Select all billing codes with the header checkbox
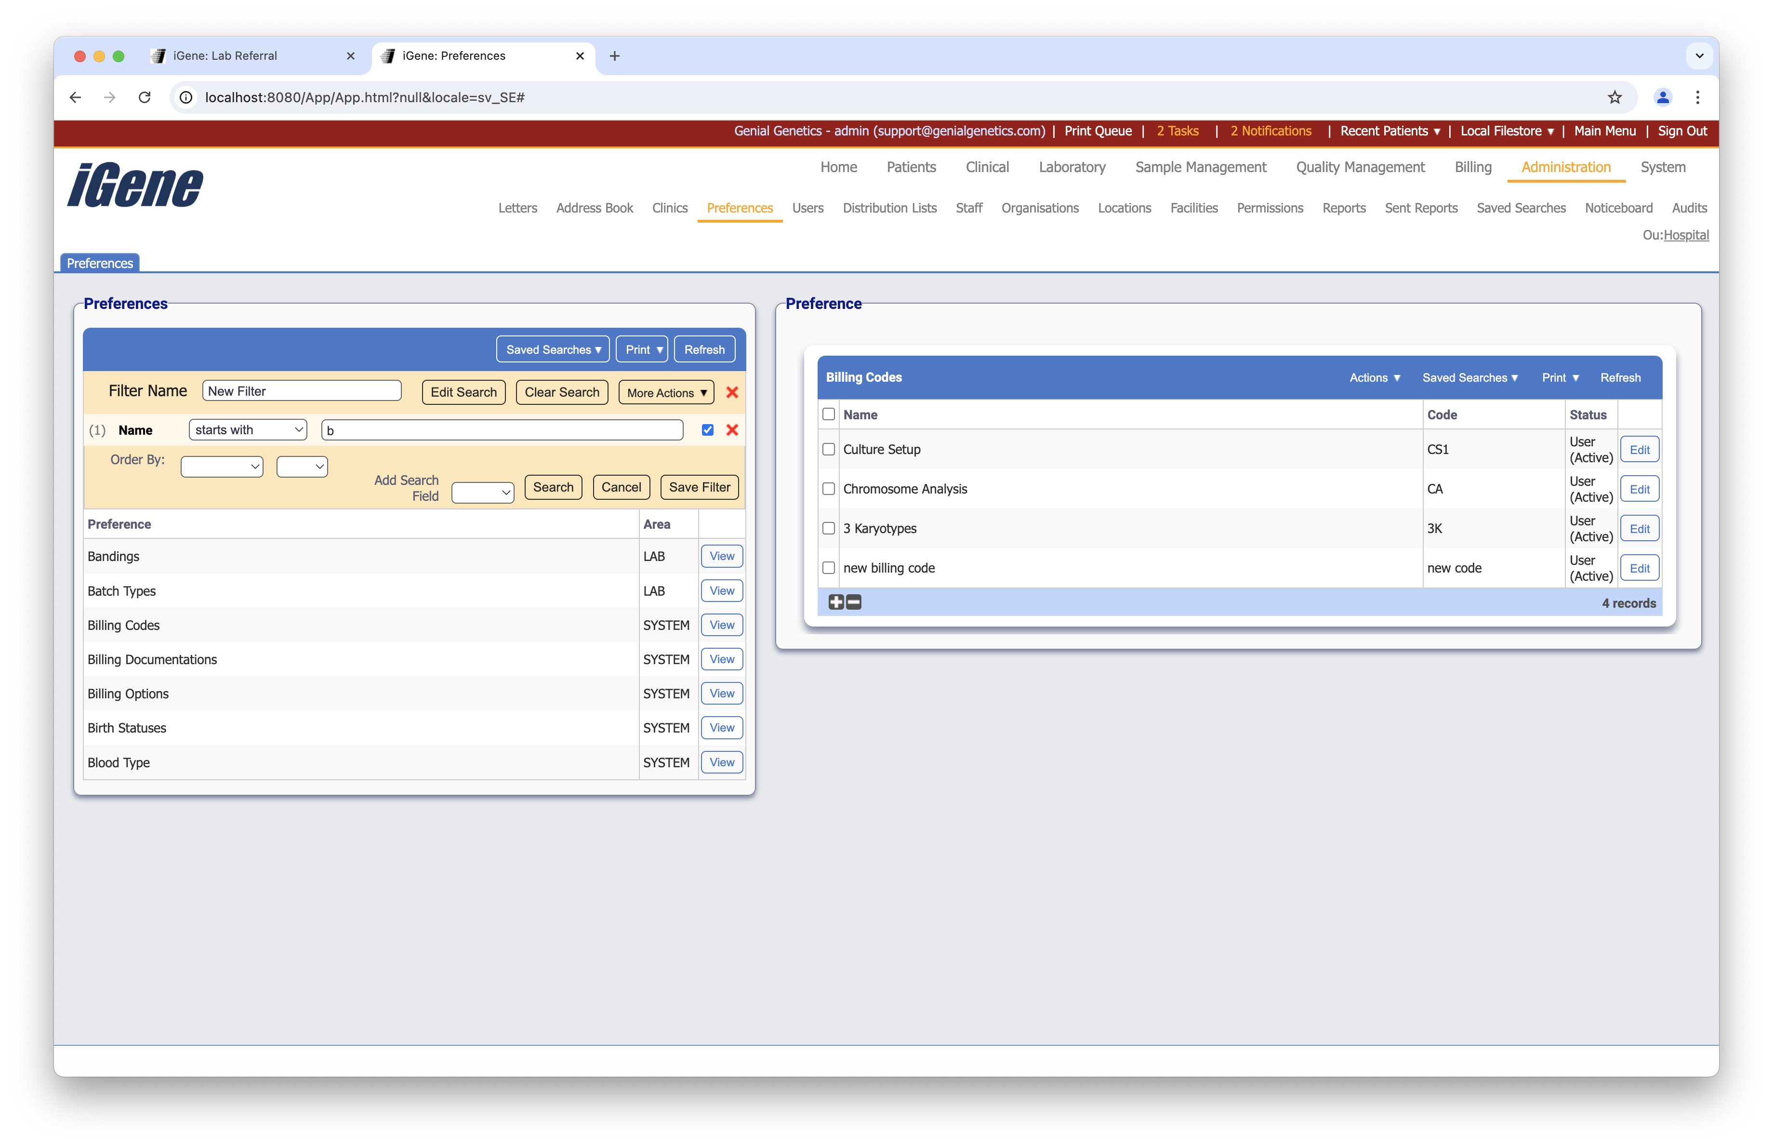Screen dimensions: 1773x1148 tap(828, 414)
